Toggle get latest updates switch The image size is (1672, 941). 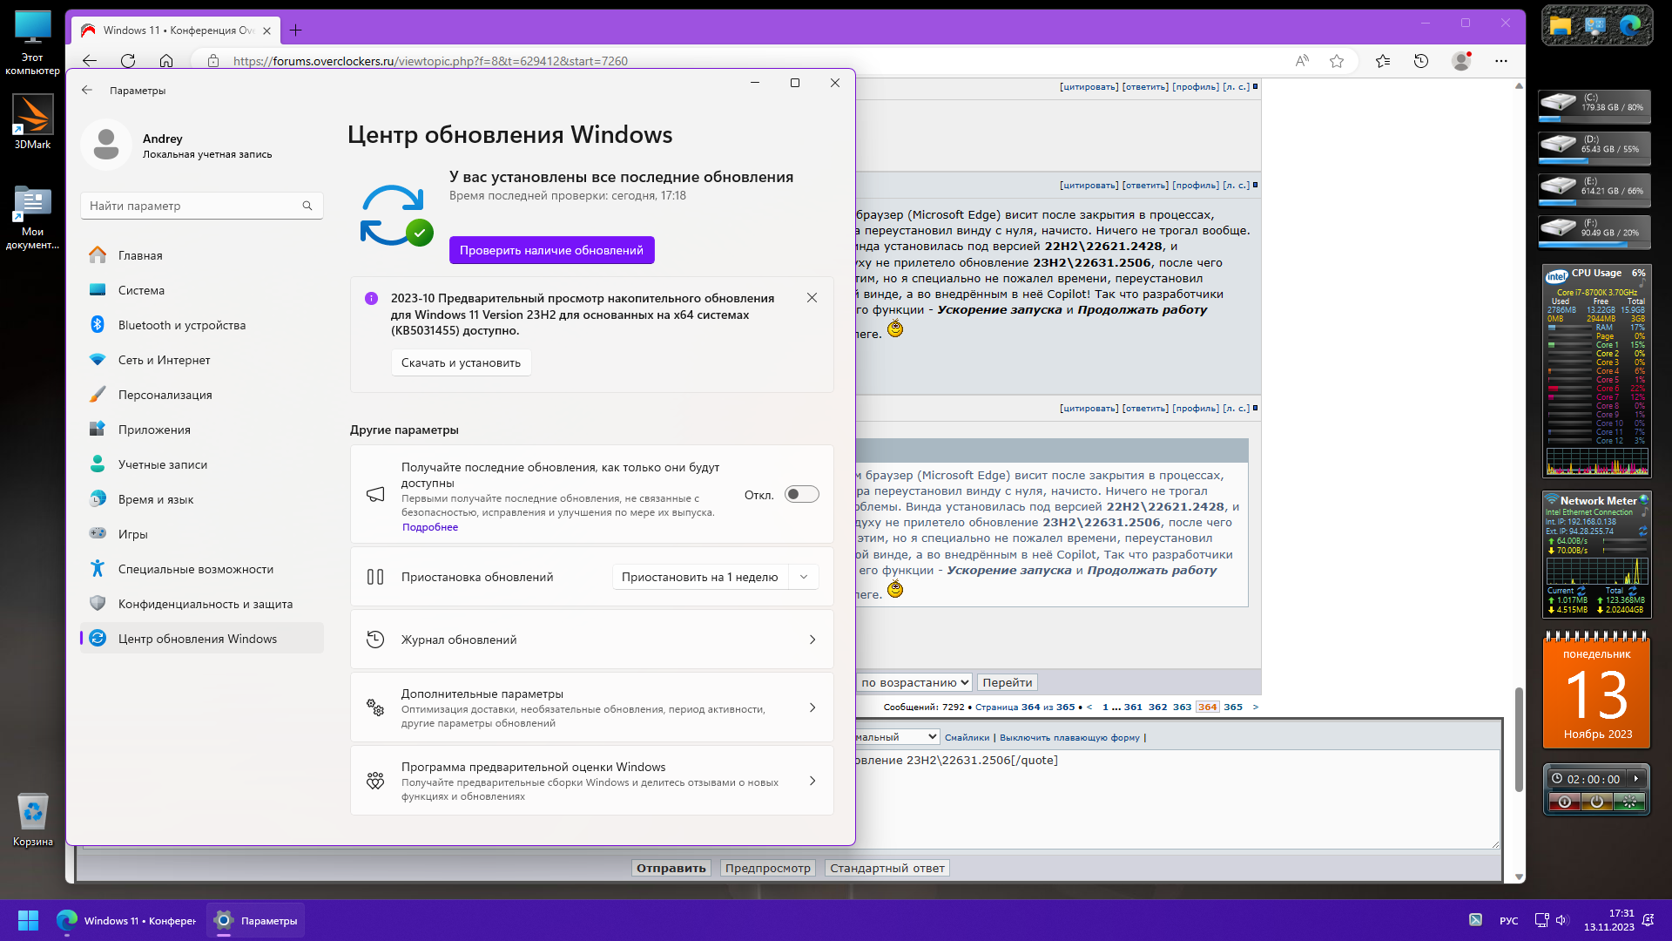(801, 495)
